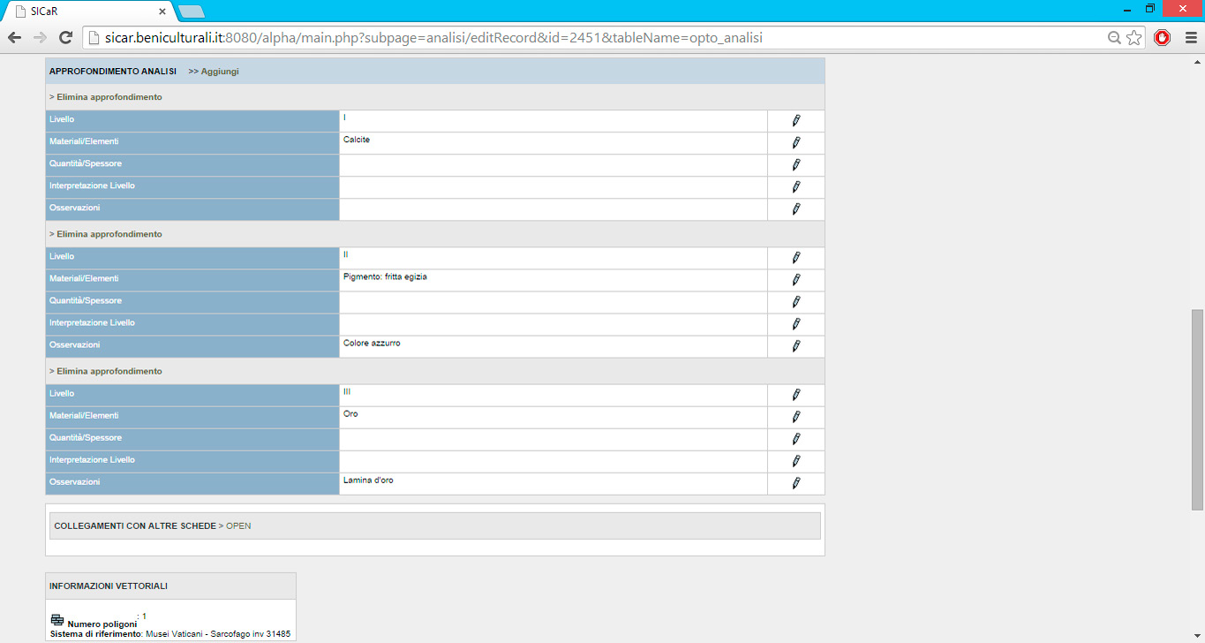The height and width of the screenshot is (643, 1205).
Task: Open the red stop-hand extension icon
Action: pyautogui.click(x=1163, y=38)
